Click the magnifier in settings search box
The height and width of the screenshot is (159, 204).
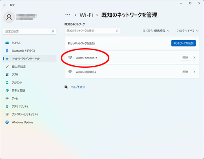[x=53, y=32]
